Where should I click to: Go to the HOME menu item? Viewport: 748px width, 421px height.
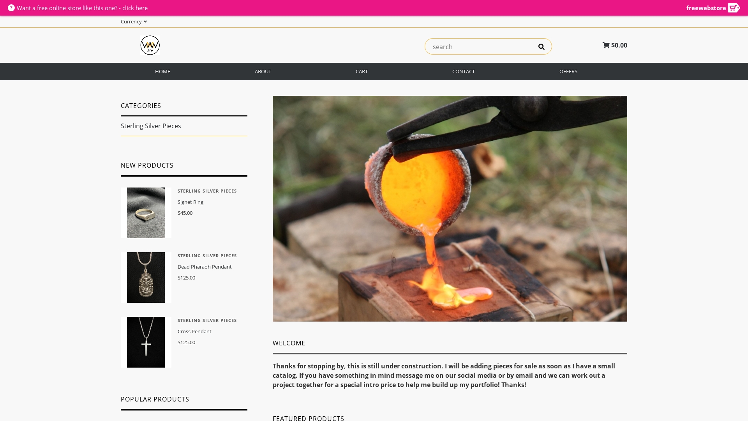tap(162, 71)
